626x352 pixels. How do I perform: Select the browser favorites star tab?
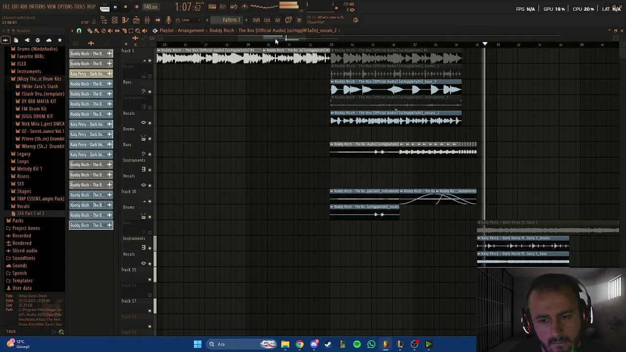60,40
